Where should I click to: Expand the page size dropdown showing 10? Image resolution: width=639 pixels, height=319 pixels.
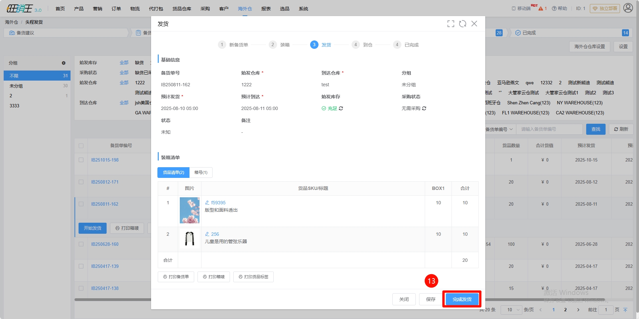[511, 310]
